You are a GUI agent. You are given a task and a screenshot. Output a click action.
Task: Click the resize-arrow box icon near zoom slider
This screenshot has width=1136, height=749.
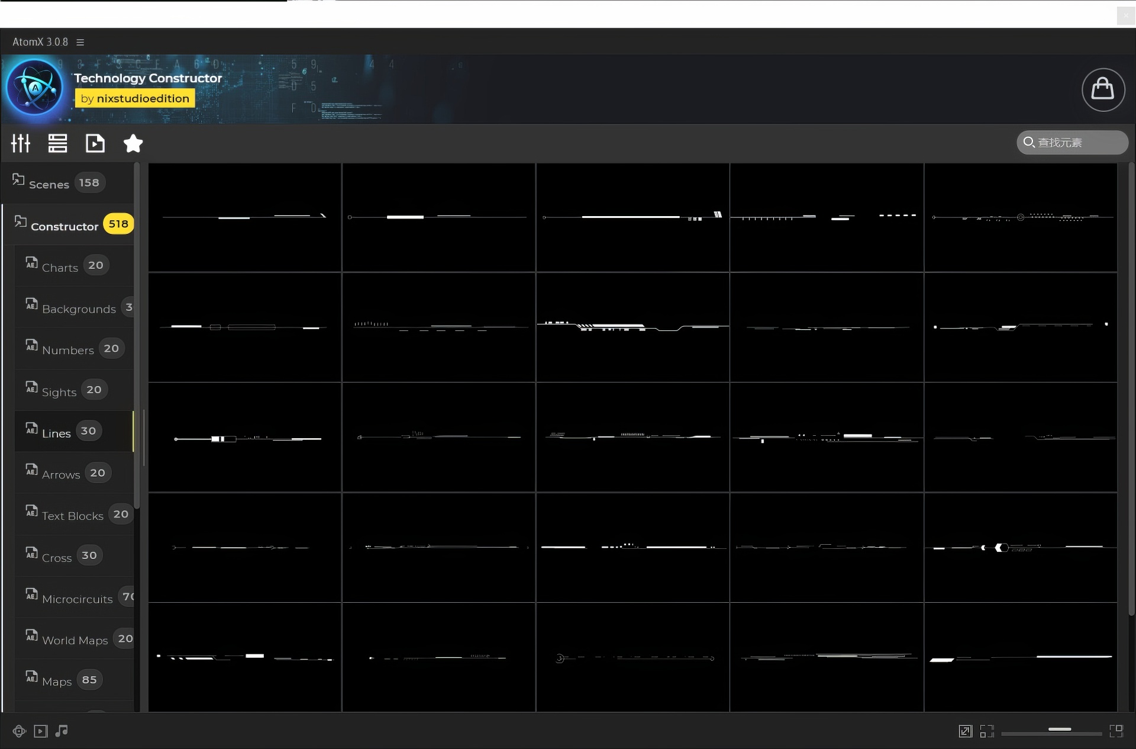coord(965,731)
